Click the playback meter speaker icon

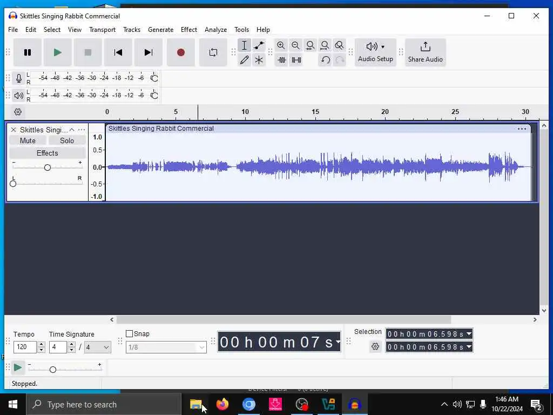pyautogui.click(x=19, y=95)
